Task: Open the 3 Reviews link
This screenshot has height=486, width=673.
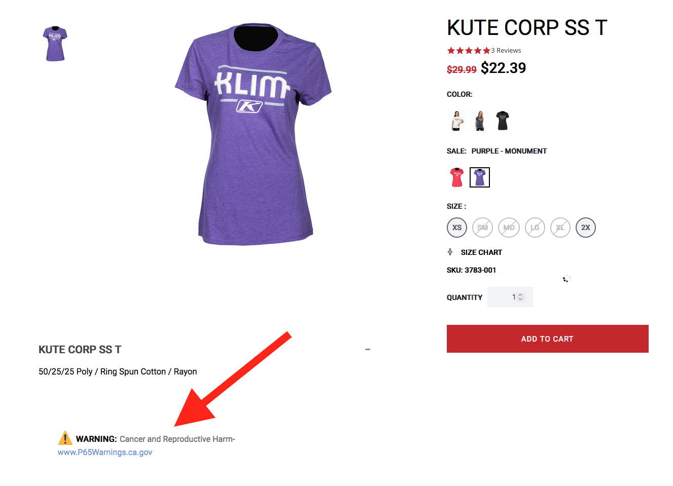Action: tap(506, 51)
